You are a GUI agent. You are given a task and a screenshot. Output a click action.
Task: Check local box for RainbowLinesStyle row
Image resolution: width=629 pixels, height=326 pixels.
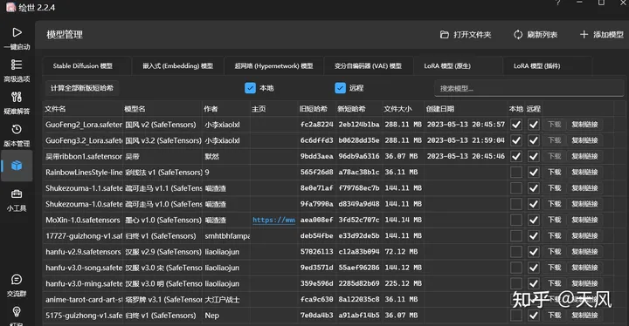click(x=516, y=173)
